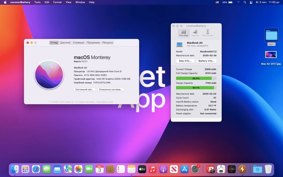Open the Trash in the Dock
Screen dimensions: 283x177
click(x=268, y=169)
